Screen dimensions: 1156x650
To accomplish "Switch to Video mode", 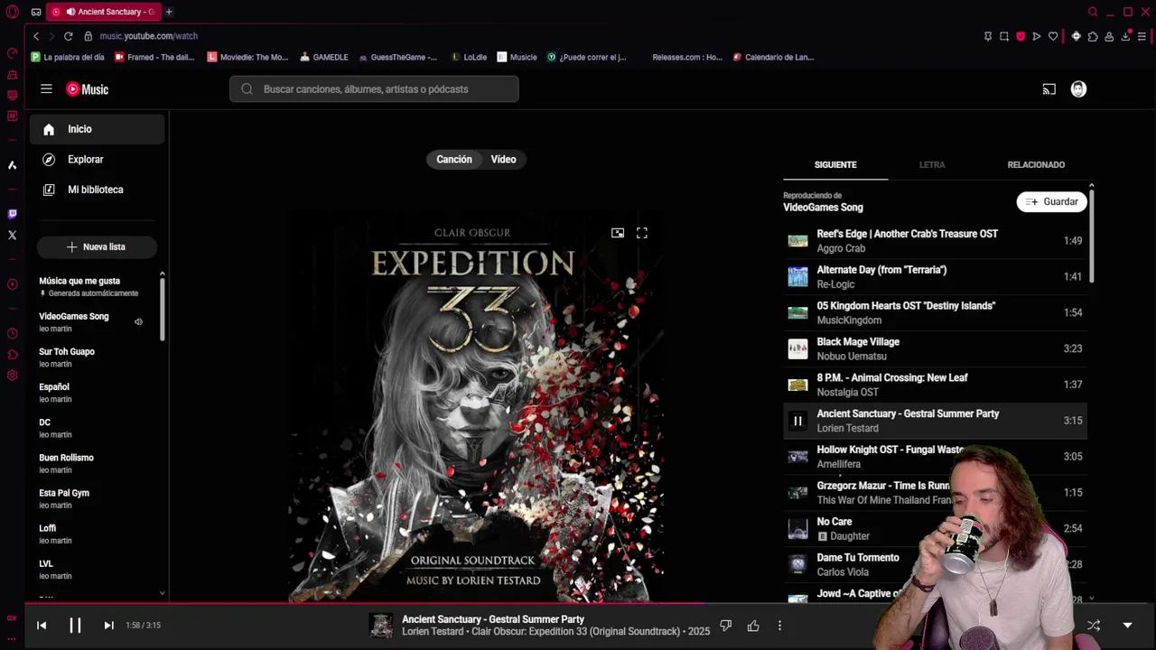I will point(503,159).
